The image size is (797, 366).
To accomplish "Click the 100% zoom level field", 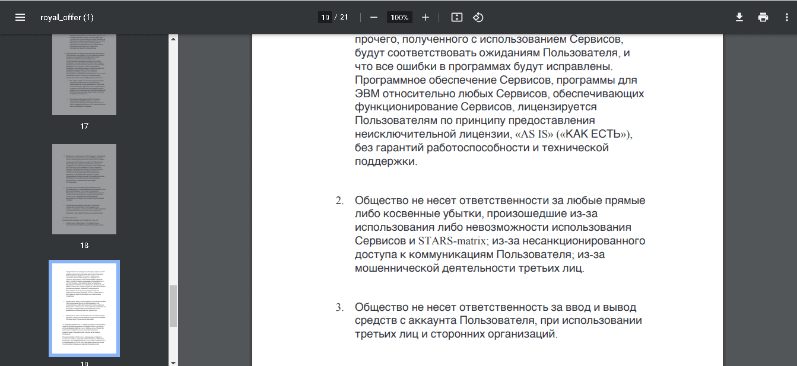I will click(x=399, y=17).
